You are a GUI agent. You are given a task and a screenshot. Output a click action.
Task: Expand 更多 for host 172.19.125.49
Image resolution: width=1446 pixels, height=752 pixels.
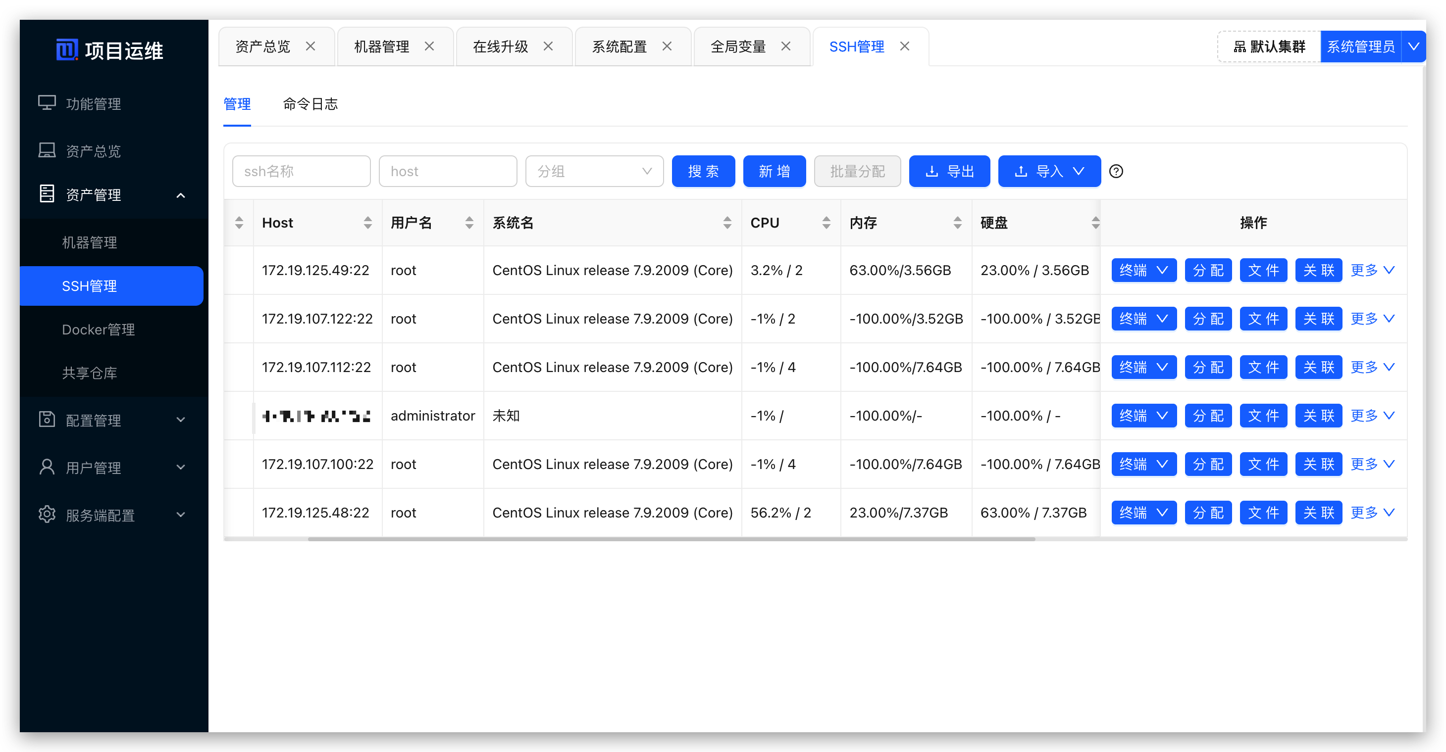tap(1372, 270)
